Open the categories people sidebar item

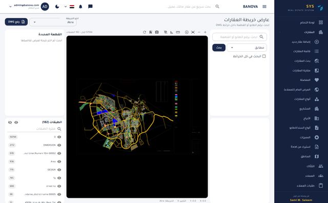(x=315, y=166)
